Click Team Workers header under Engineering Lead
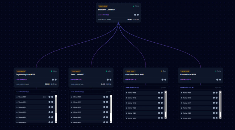 tap(22, 92)
